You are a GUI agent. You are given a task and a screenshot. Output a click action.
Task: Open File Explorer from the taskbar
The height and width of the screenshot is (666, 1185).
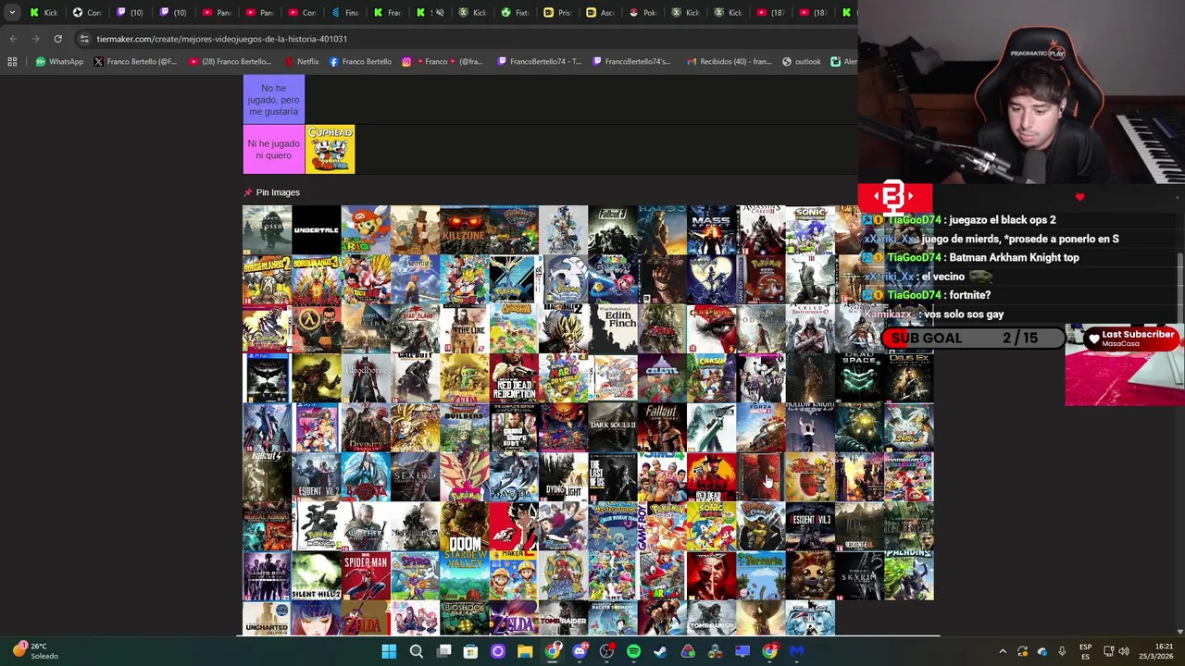(525, 651)
